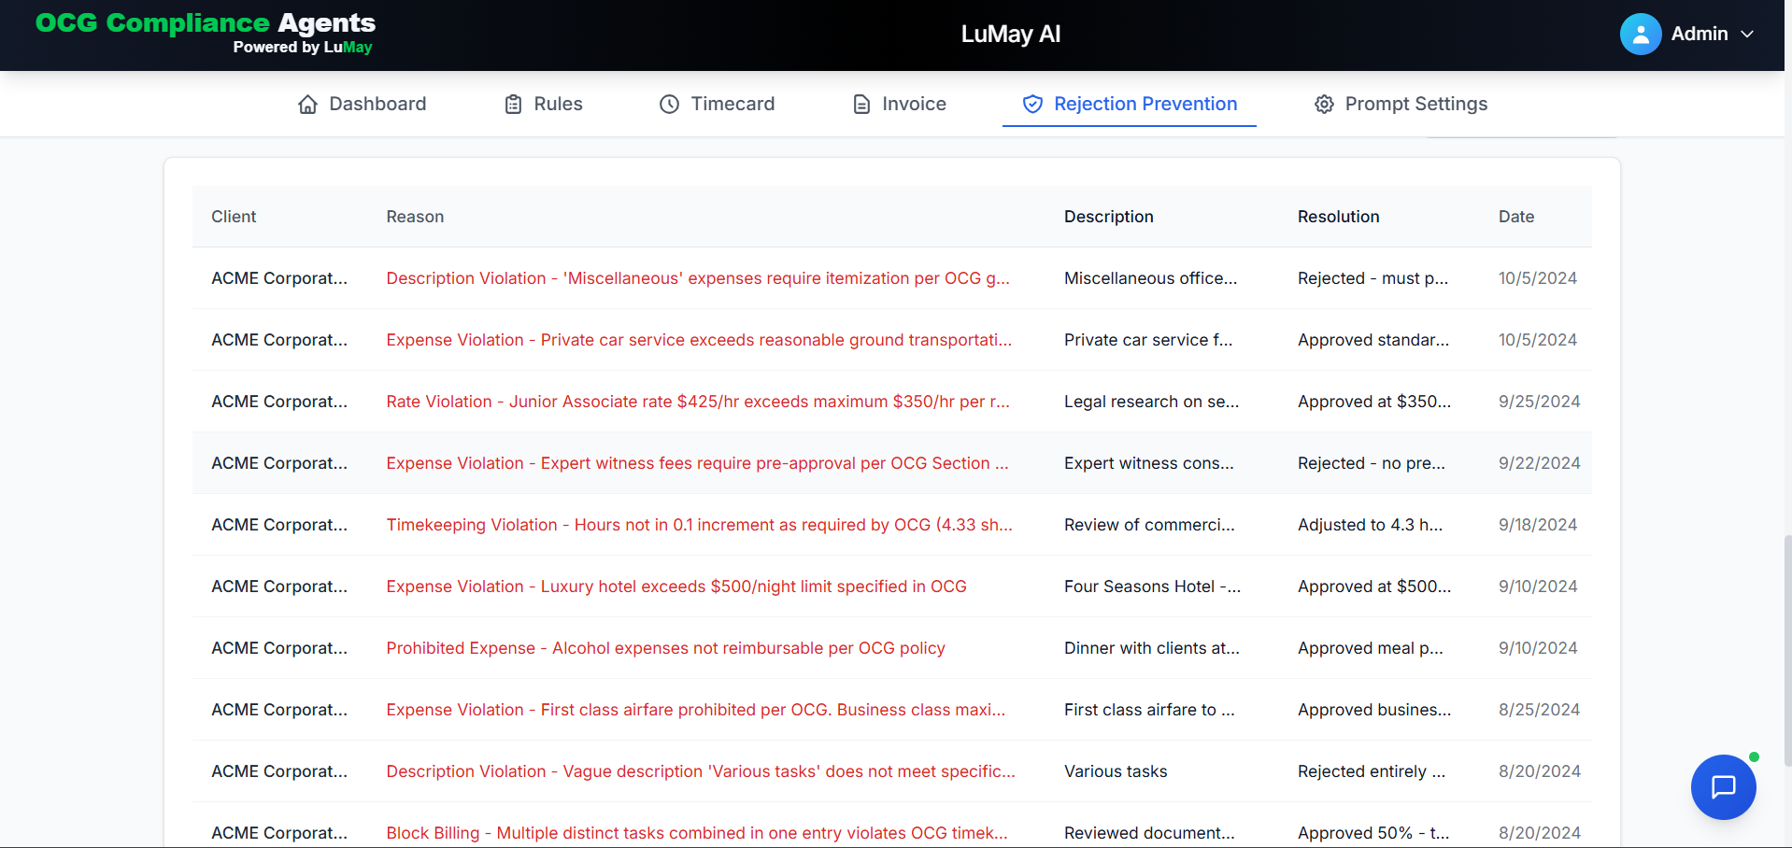Click the page vertical scrollbar thumb
Image resolution: width=1792 pixels, height=848 pixels.
tap(1787, 652)
